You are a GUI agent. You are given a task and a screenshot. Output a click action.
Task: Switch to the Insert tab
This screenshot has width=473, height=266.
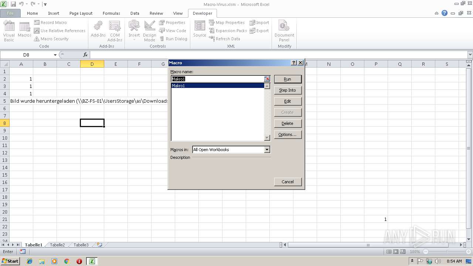[54, 13]
